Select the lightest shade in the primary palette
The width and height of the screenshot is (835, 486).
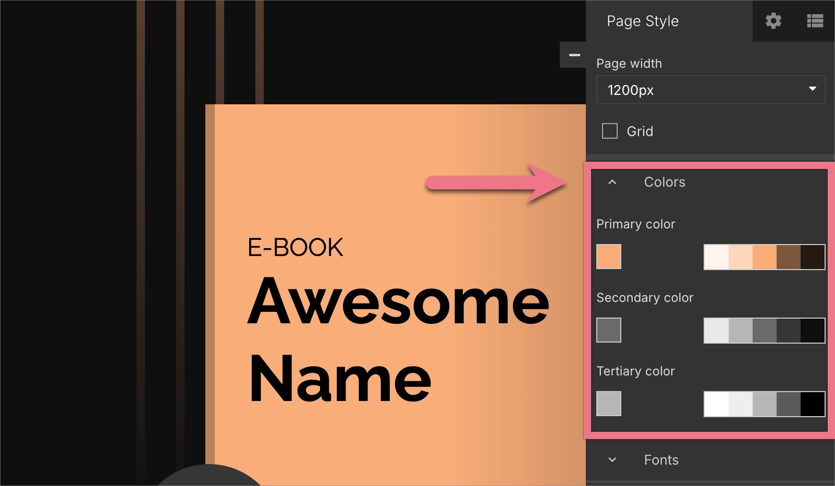coord(716,257)
